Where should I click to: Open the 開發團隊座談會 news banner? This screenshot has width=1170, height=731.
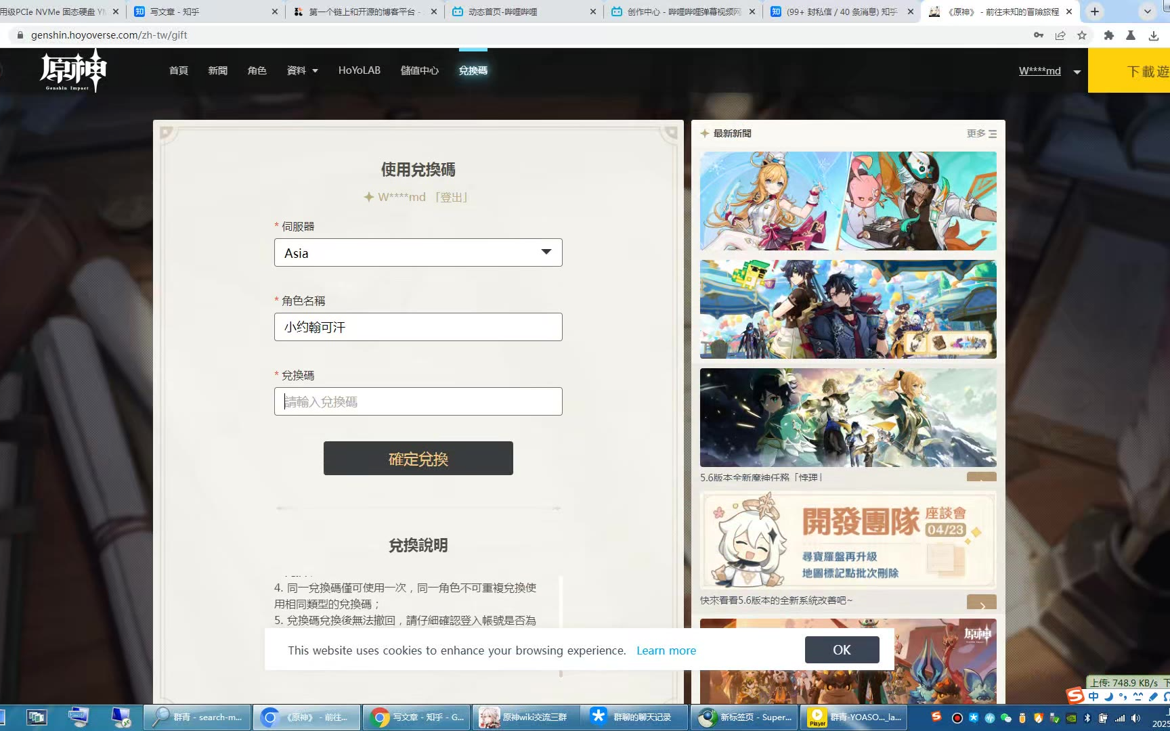click(x=848, y=541)
